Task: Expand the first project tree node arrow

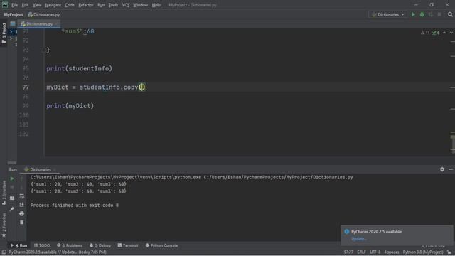Action: pyautogui.click(x=11, y=31)
